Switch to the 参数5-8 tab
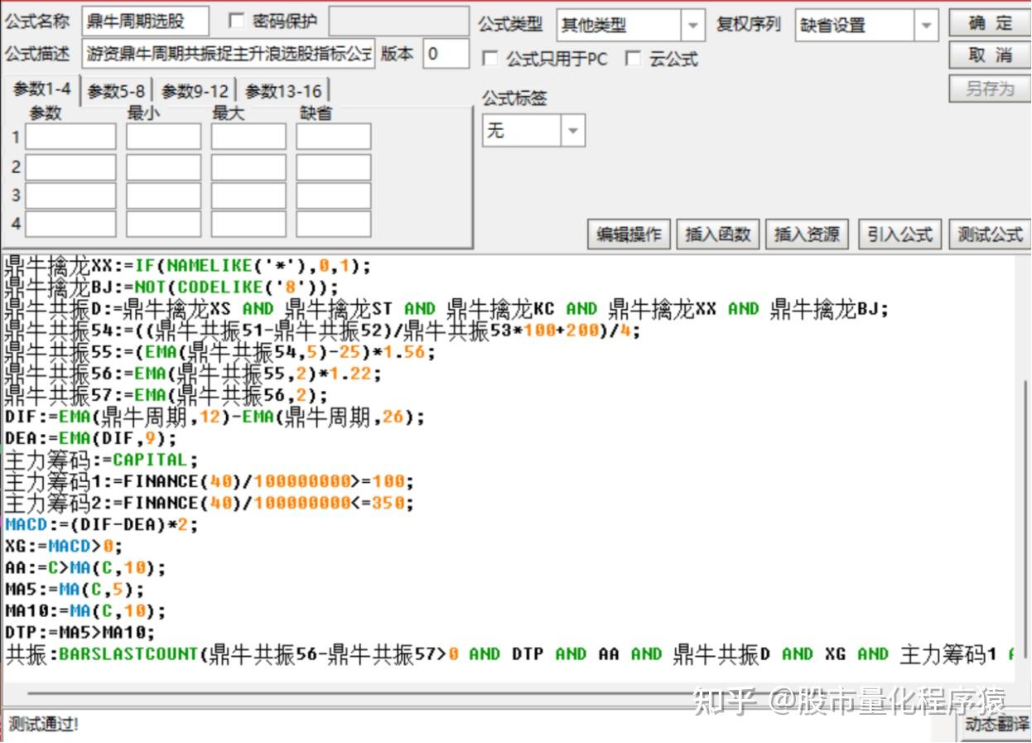Viewport: 1032px width, 743px height. point(116,91)
